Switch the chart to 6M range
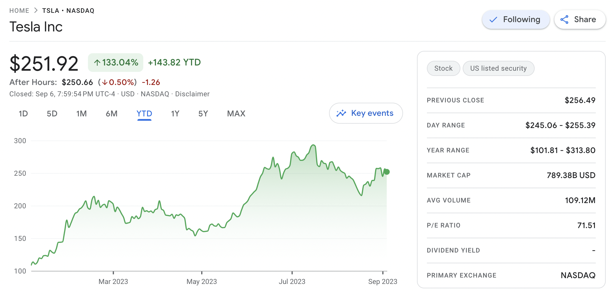Viewport: 615px width, 295px height. point(112,113)
